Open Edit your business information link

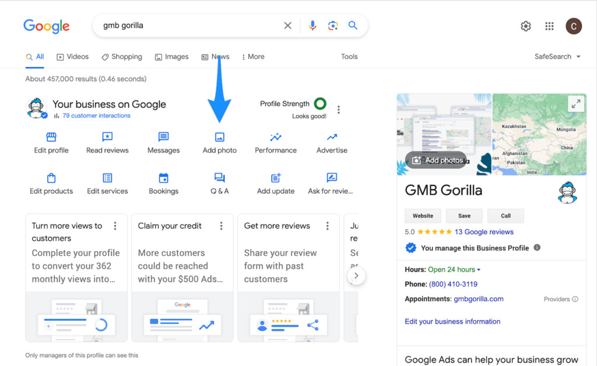click(x=452, y=322)
